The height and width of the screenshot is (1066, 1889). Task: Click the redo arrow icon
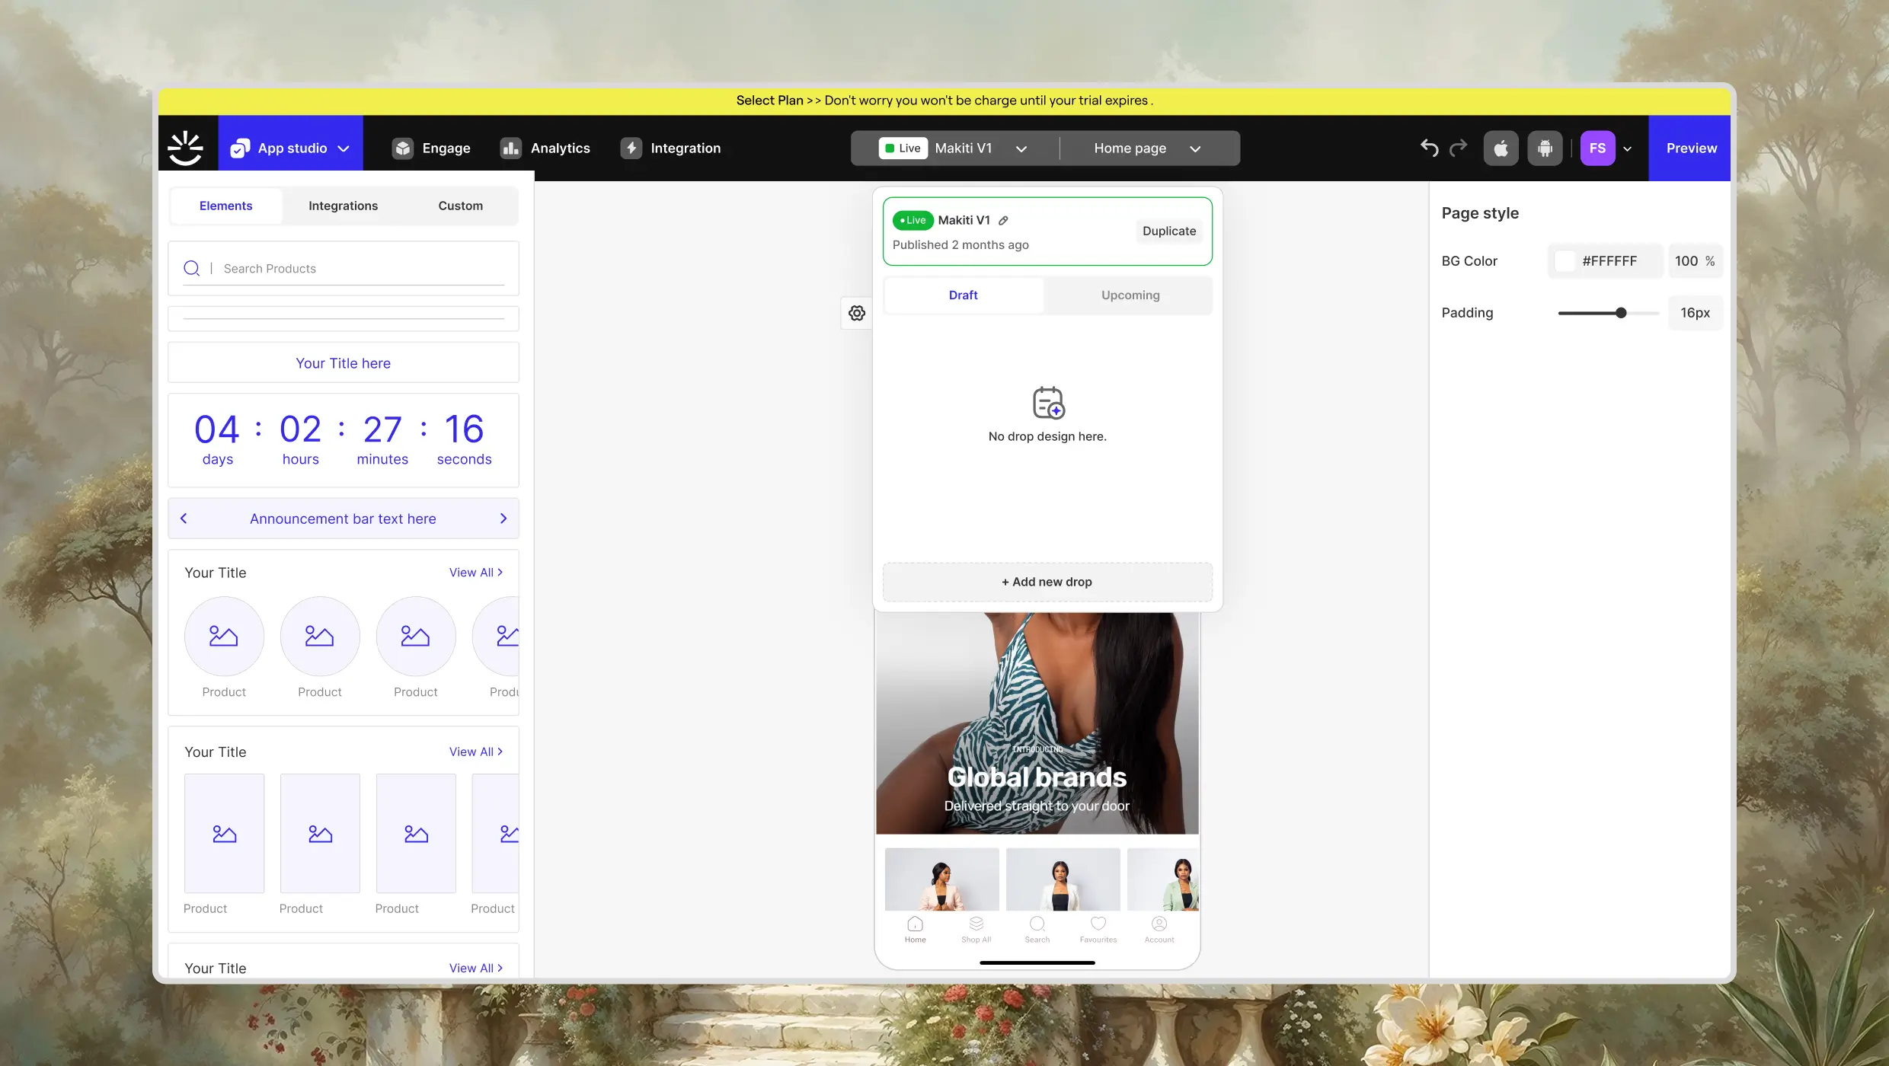pos(1458,148)
